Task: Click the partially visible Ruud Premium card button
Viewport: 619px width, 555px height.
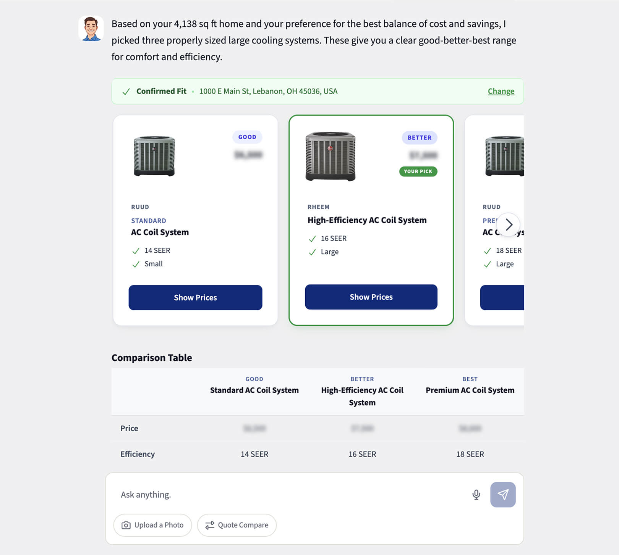Action: click(x=502, y=298)
